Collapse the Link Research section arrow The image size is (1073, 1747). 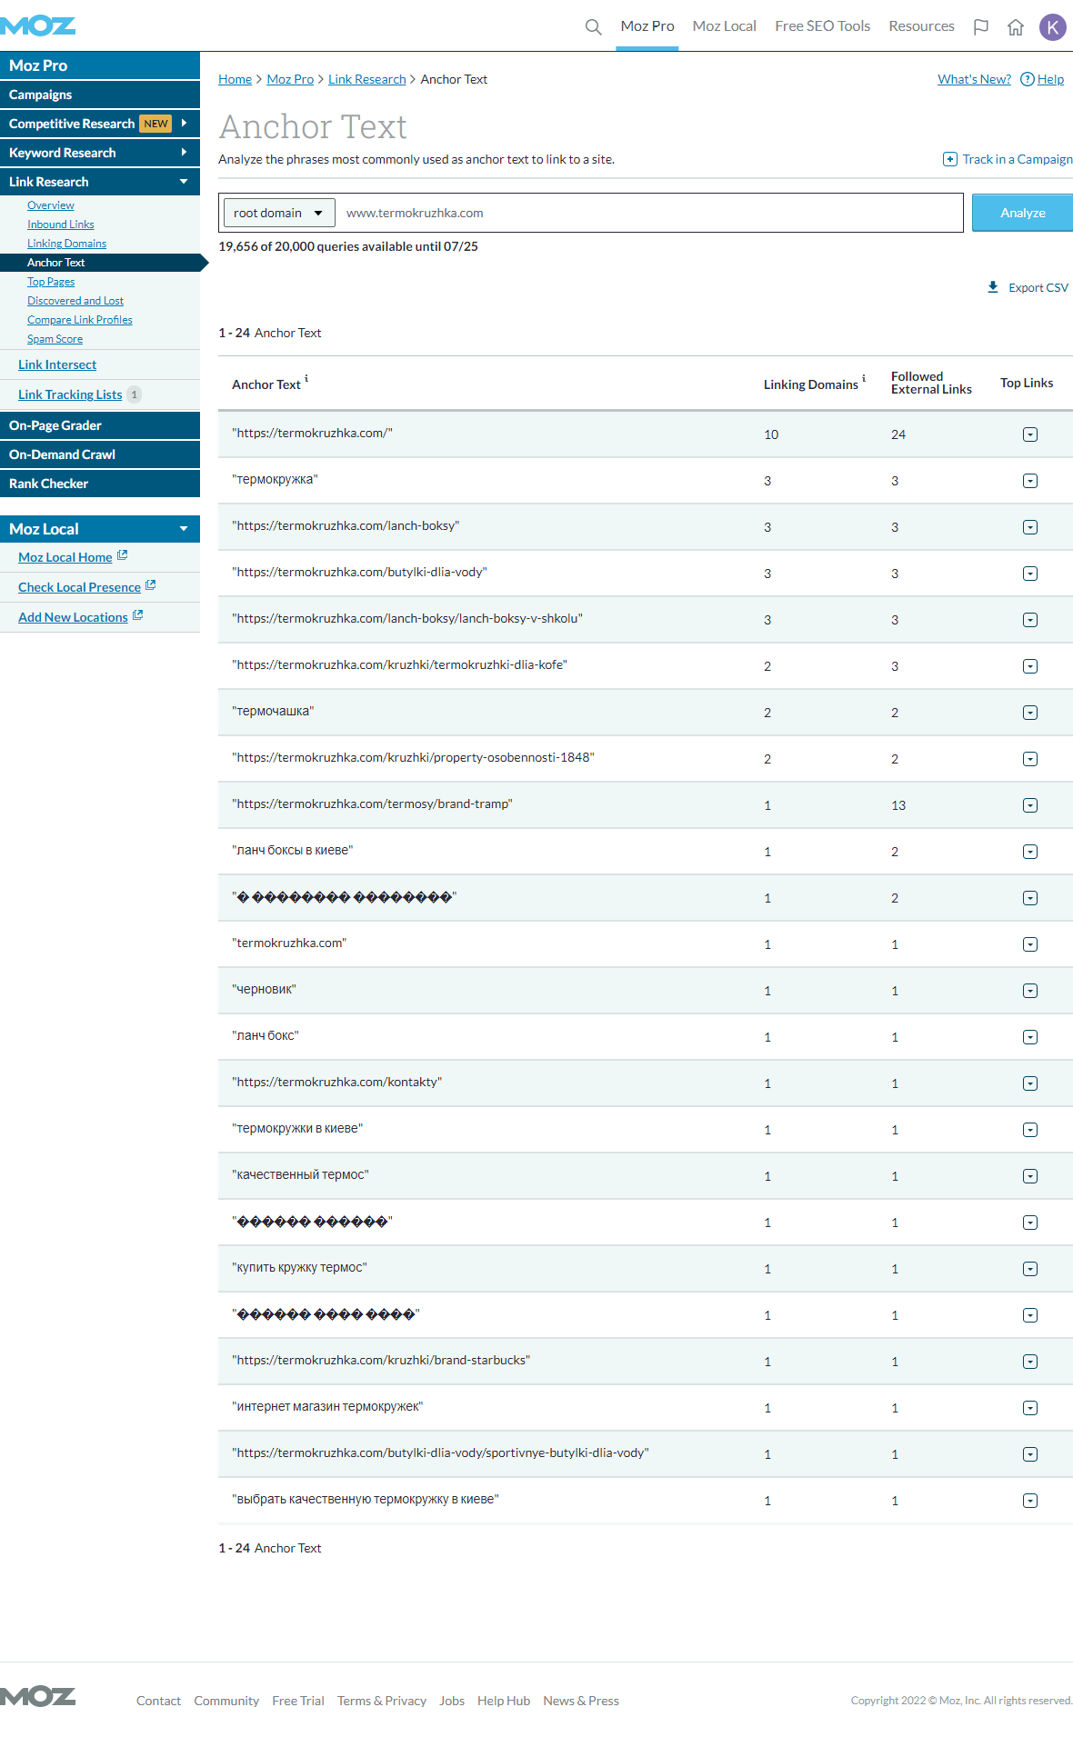pyautogui.click(x=184, y=182)
